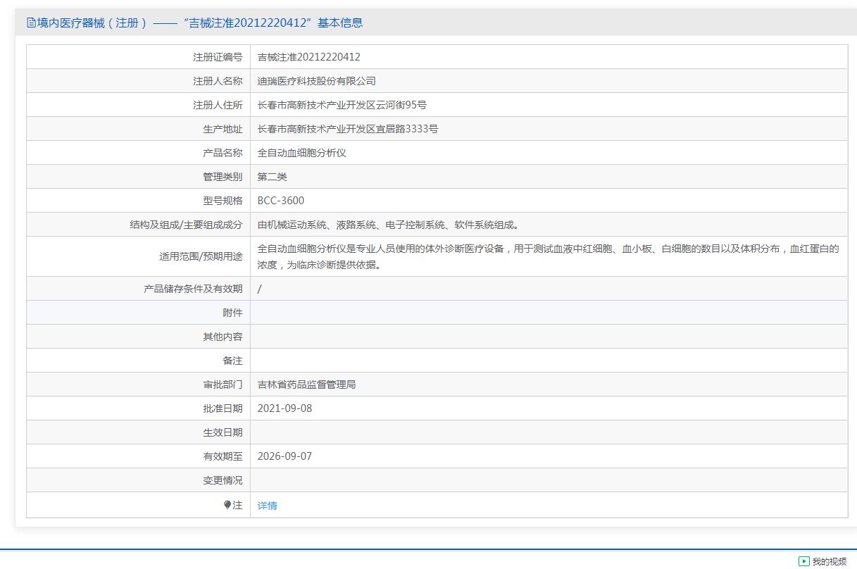Click the 附件 label cell
The width and height of the screenshot is (857, 569).
point(139,313)
